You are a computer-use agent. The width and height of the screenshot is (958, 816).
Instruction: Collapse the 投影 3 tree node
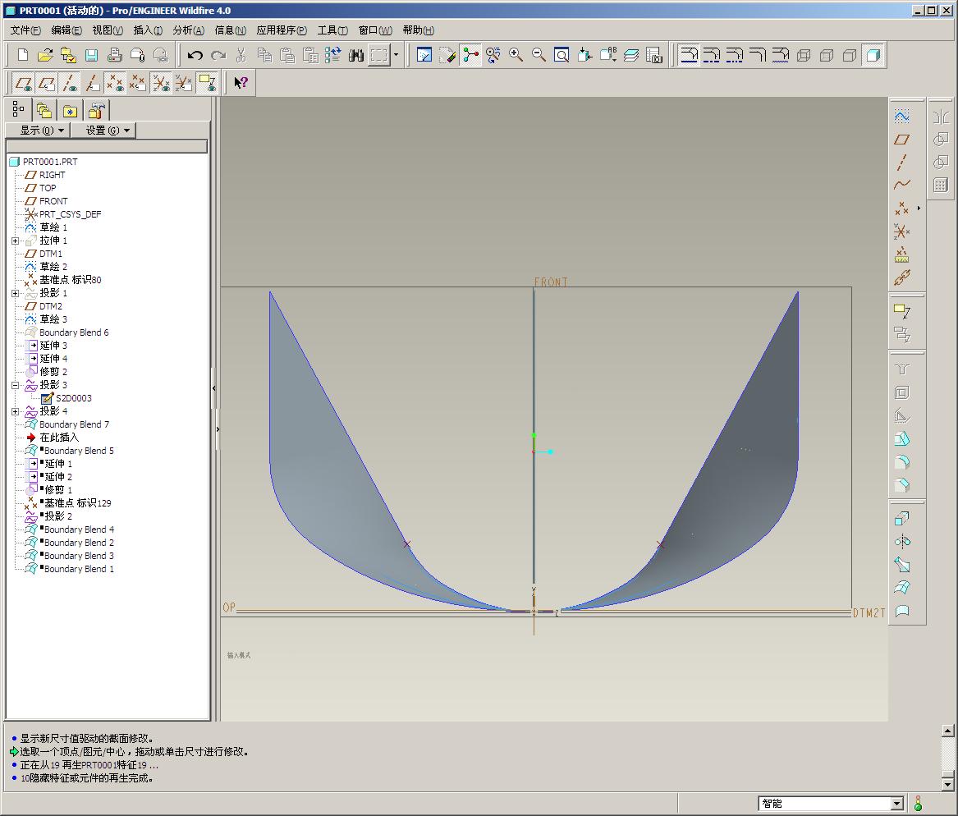click(16, 385)
